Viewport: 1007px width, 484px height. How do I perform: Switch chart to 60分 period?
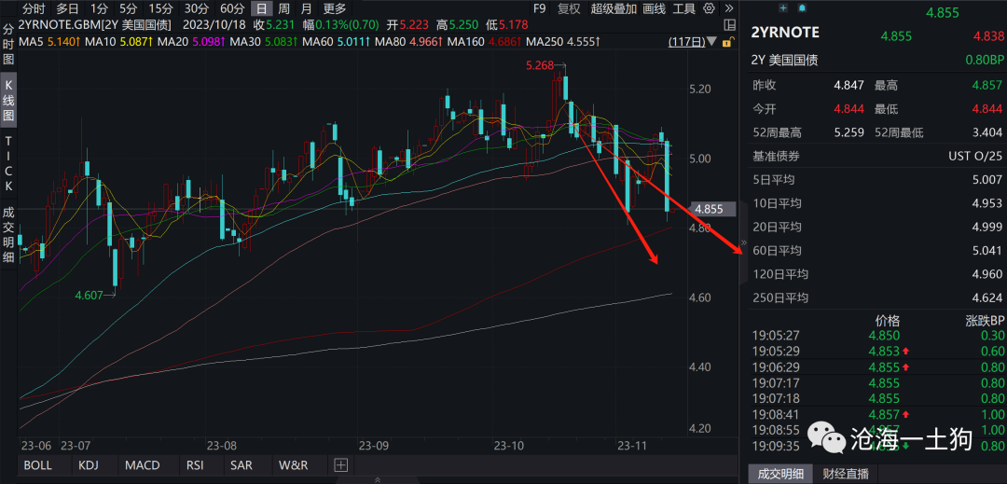pos(232,8)
